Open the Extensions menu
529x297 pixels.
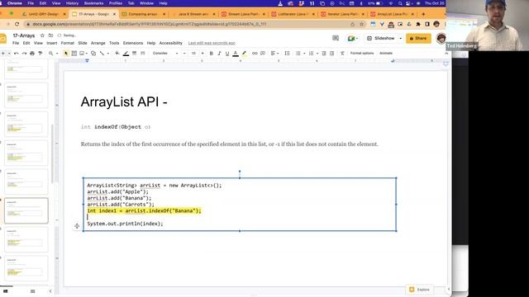[x=133, y=43]
